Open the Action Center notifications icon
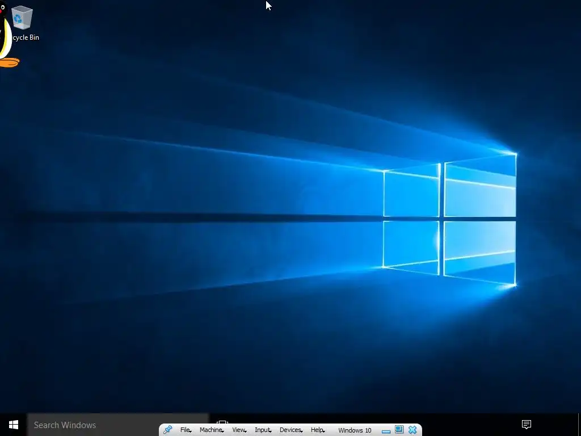 [526, 425]
